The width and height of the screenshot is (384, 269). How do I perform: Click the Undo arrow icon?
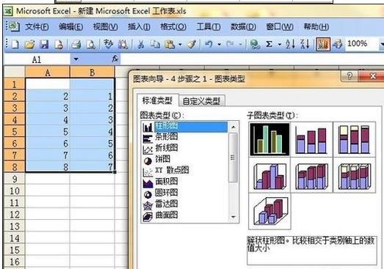click(x=209, y=44)
